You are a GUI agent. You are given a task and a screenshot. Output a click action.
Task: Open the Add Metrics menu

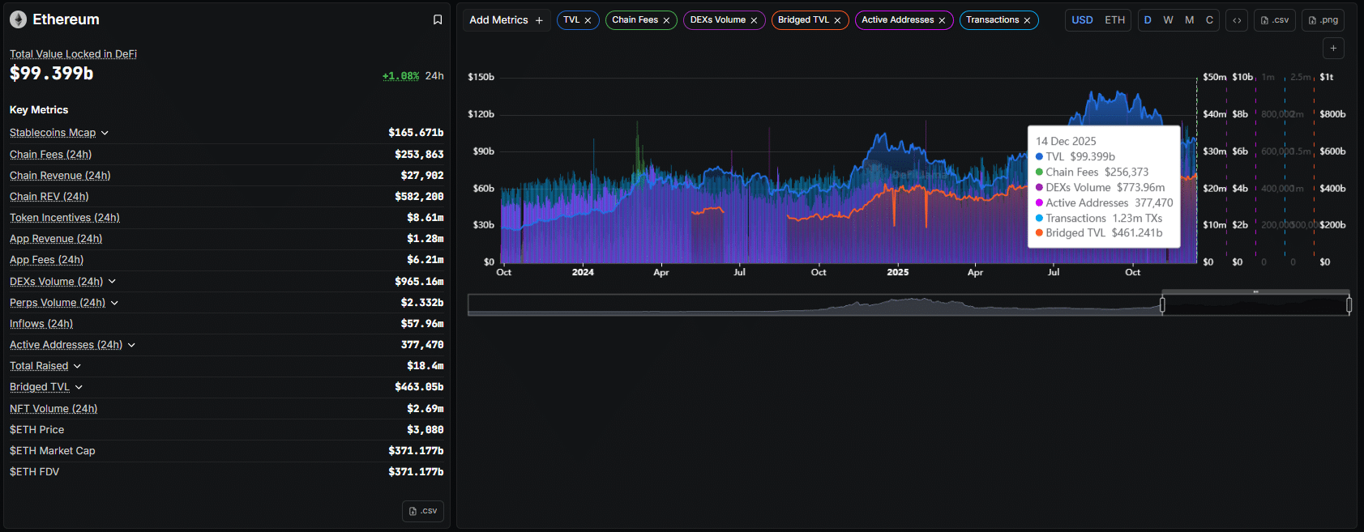[x=506, y=20]
